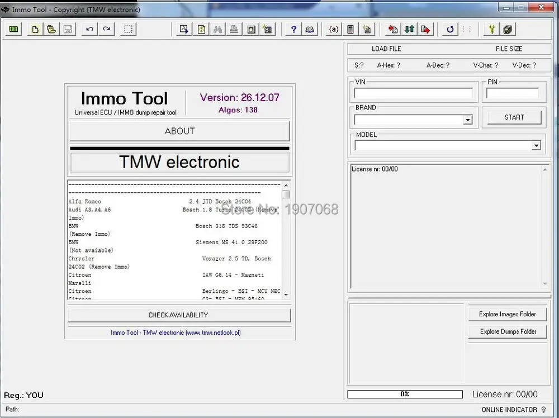The height and width of the screenshot is (418, 559).
Task: Click the license panel scroll down arrow
Action: click(544, 284)
